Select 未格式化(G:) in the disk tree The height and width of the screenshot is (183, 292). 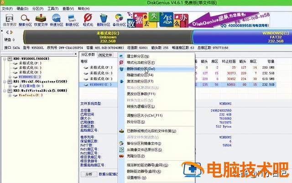pos(30,68)
